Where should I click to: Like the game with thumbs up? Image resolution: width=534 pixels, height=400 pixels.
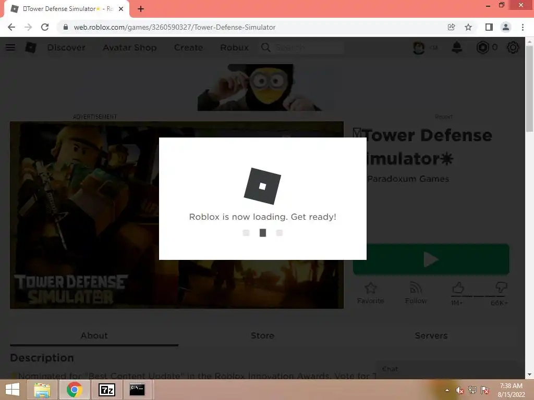tap(458, 287)
